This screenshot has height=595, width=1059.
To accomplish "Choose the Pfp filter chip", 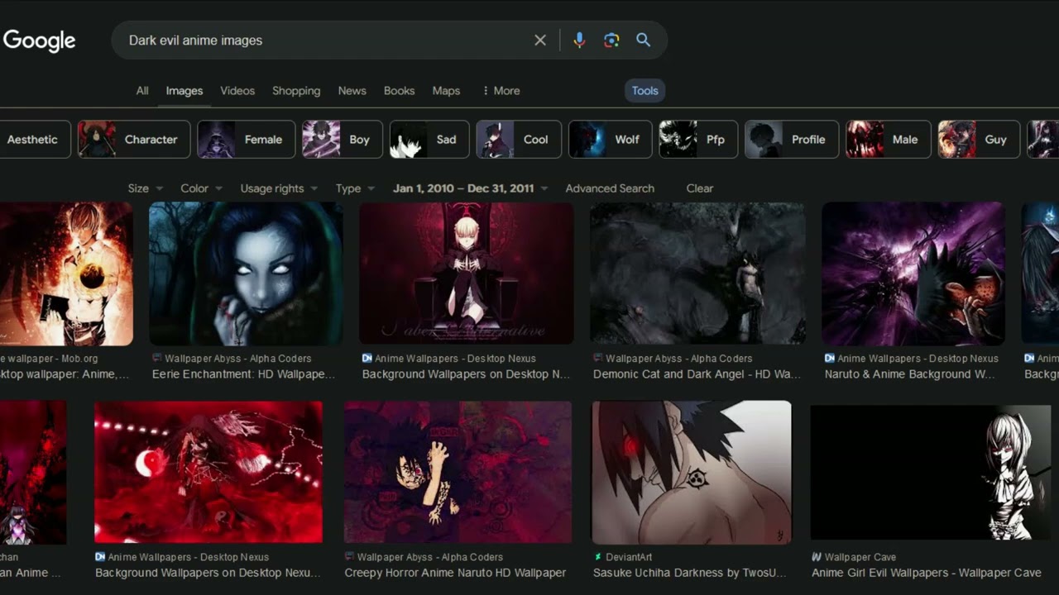I will click(698, 140).
